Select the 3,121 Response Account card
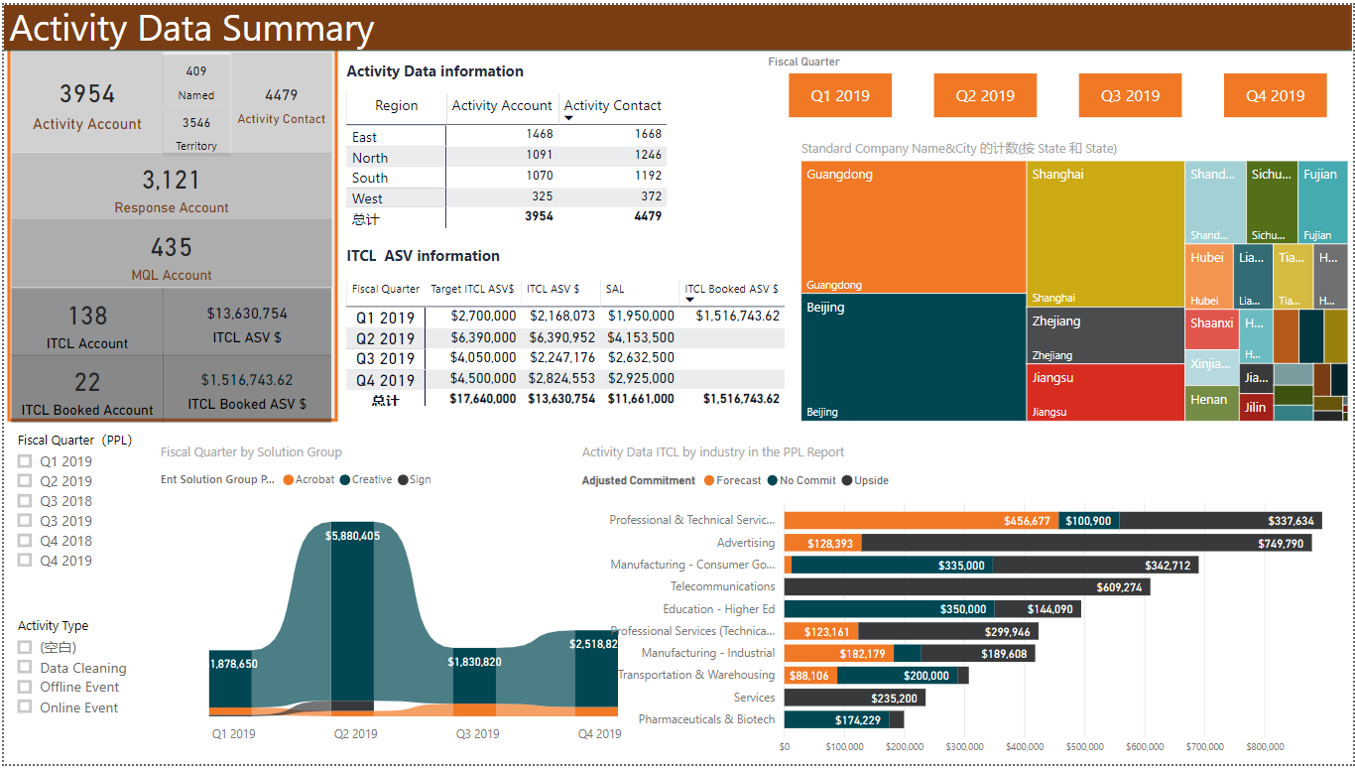1355x768 pixels. (x=172, y=187)
